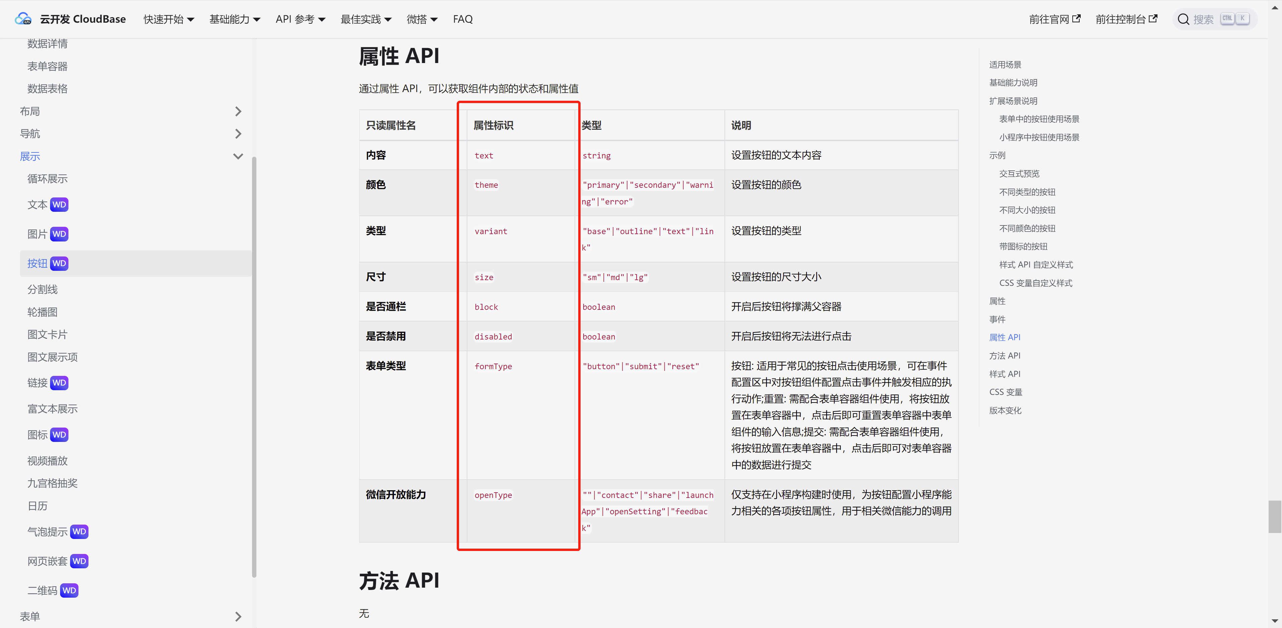
Task: Click the WD badge next to 图片
Action: [x=59, y=234]
